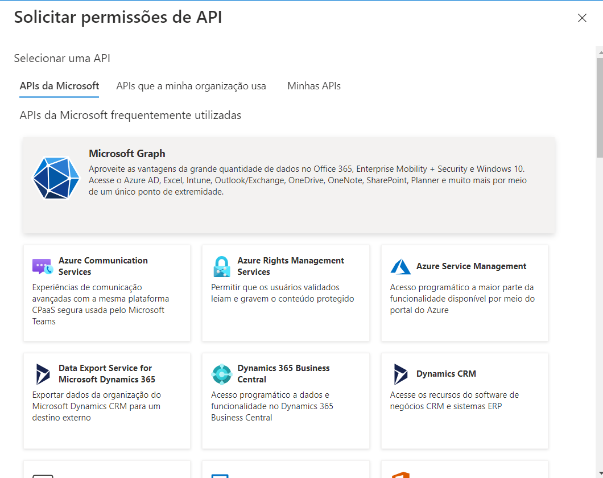Choose the Azure Service Management title
Viewport: 603px width, 478px height.
pos(471,266)
